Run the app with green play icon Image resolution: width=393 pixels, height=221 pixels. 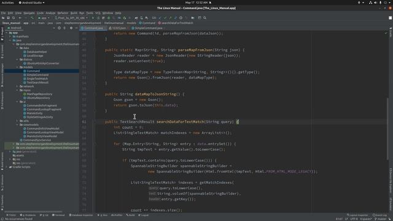(93, 18)
